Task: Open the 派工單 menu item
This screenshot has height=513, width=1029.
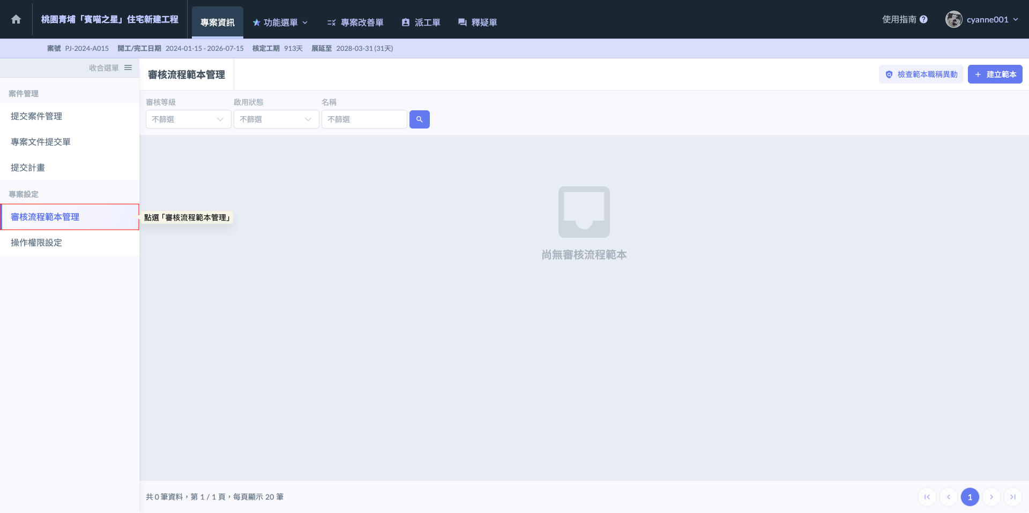Action: (x=421, y=22)
